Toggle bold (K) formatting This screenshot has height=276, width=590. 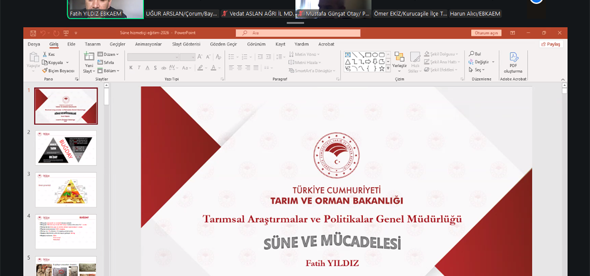click(x=131, y=68)
